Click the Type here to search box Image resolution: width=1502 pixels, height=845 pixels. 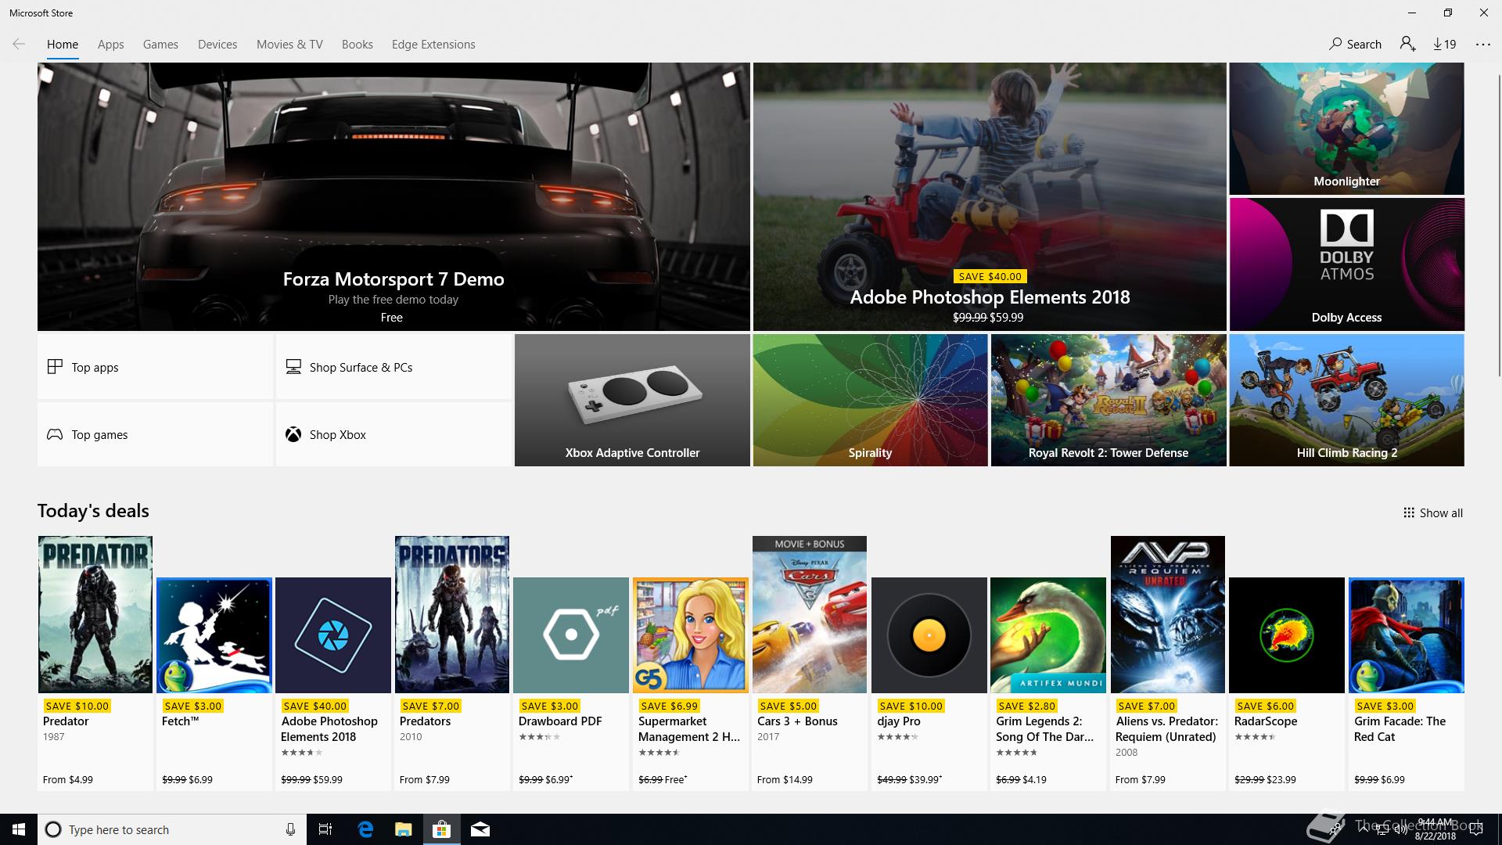tap(171, 829)
